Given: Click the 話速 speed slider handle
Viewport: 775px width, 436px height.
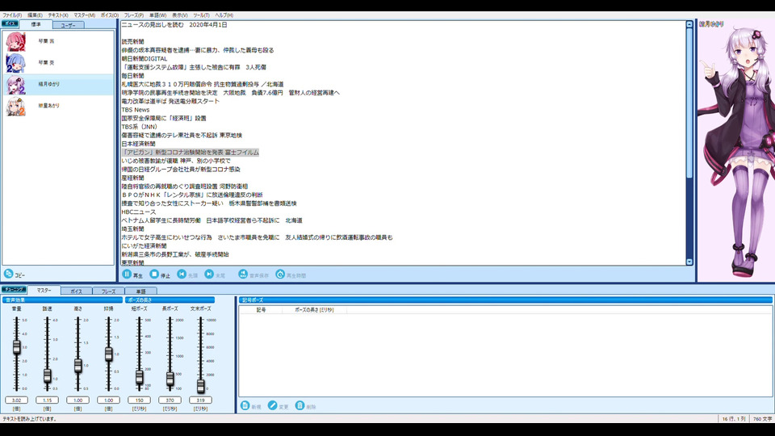Looking at the screenshot, I should 48,375.
